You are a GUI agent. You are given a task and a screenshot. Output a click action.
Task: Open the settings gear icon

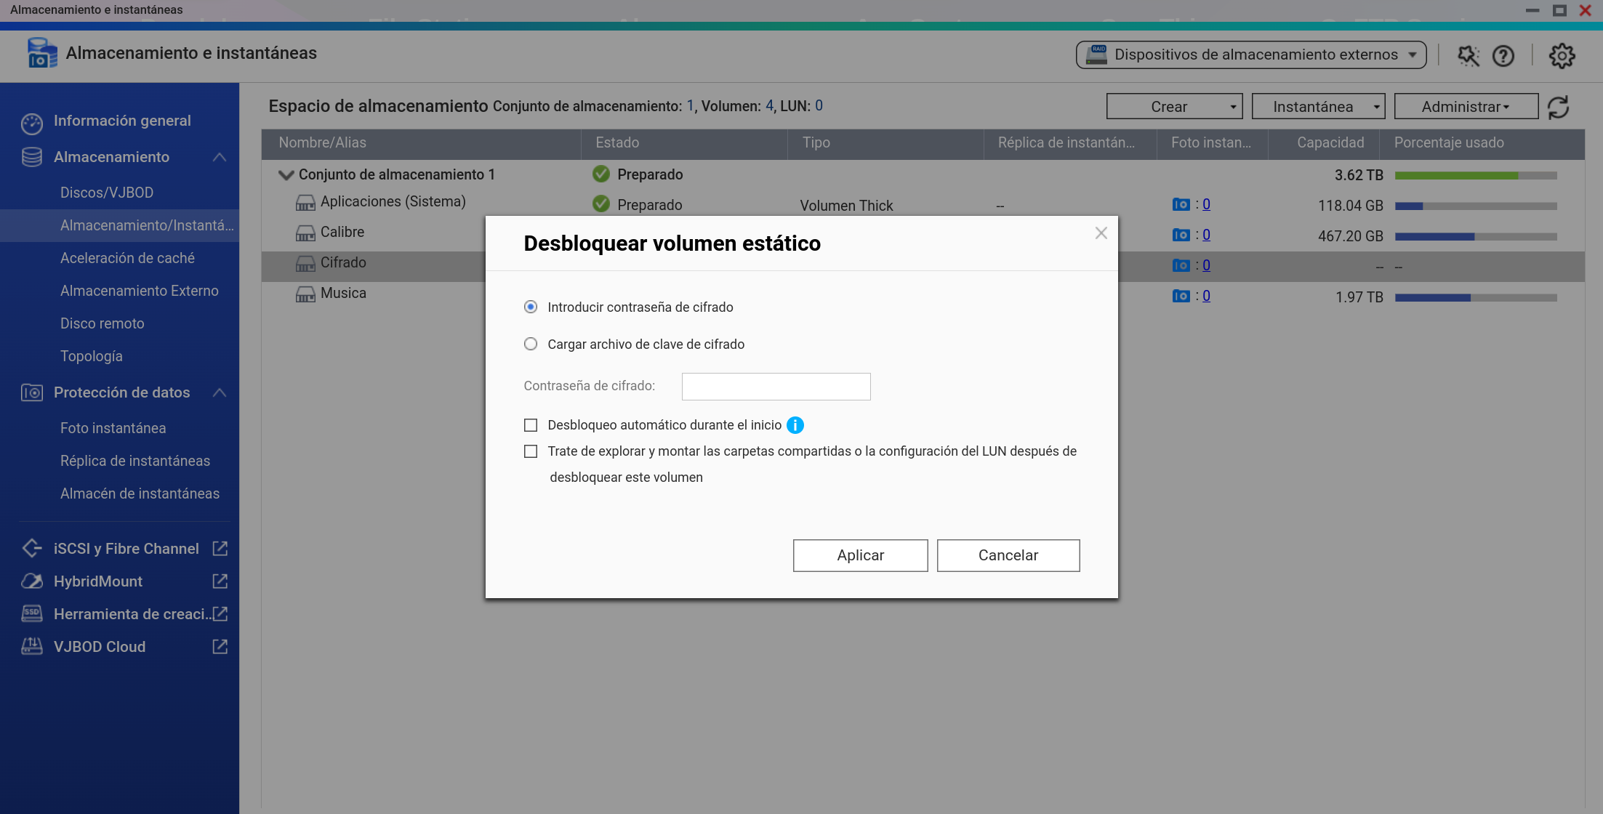[1561, 55]
